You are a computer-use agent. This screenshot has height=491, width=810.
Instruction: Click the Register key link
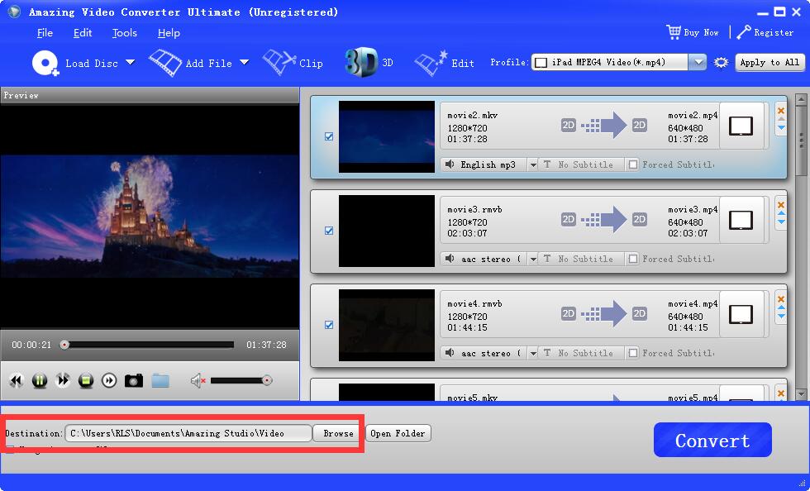(765, 32)
